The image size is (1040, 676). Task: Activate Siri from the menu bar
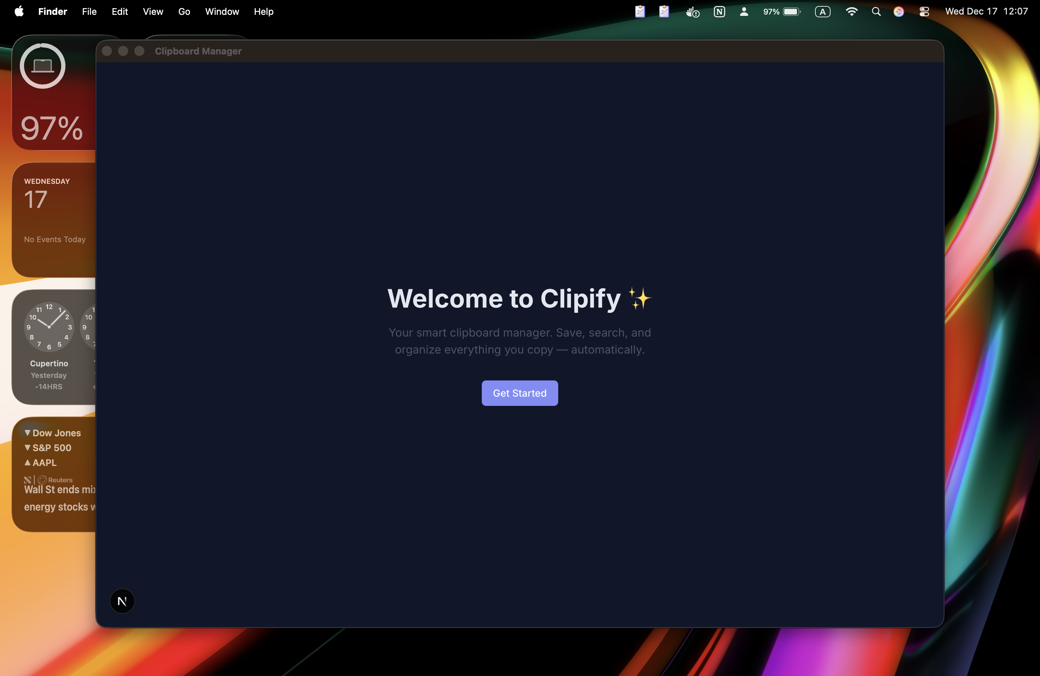899,11
